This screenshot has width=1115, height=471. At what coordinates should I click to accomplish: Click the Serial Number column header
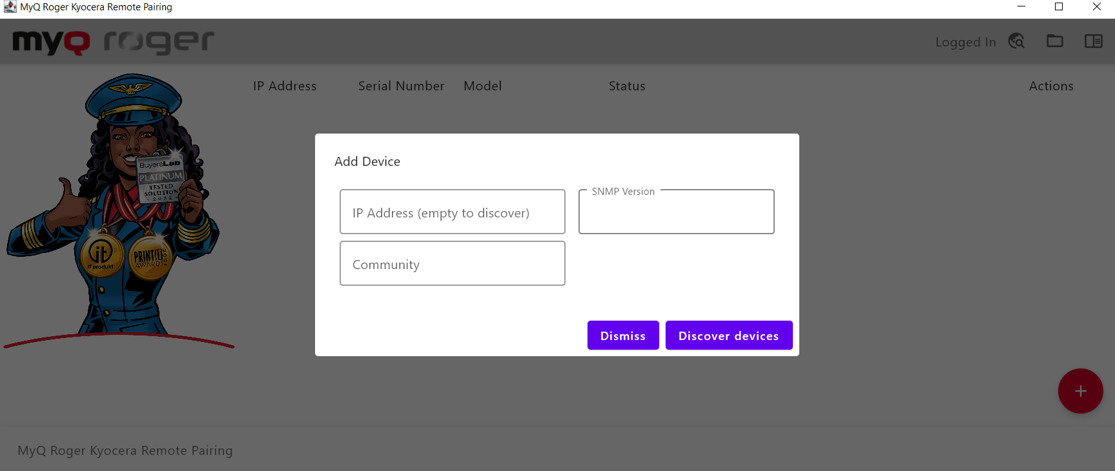tap(402, 86)
